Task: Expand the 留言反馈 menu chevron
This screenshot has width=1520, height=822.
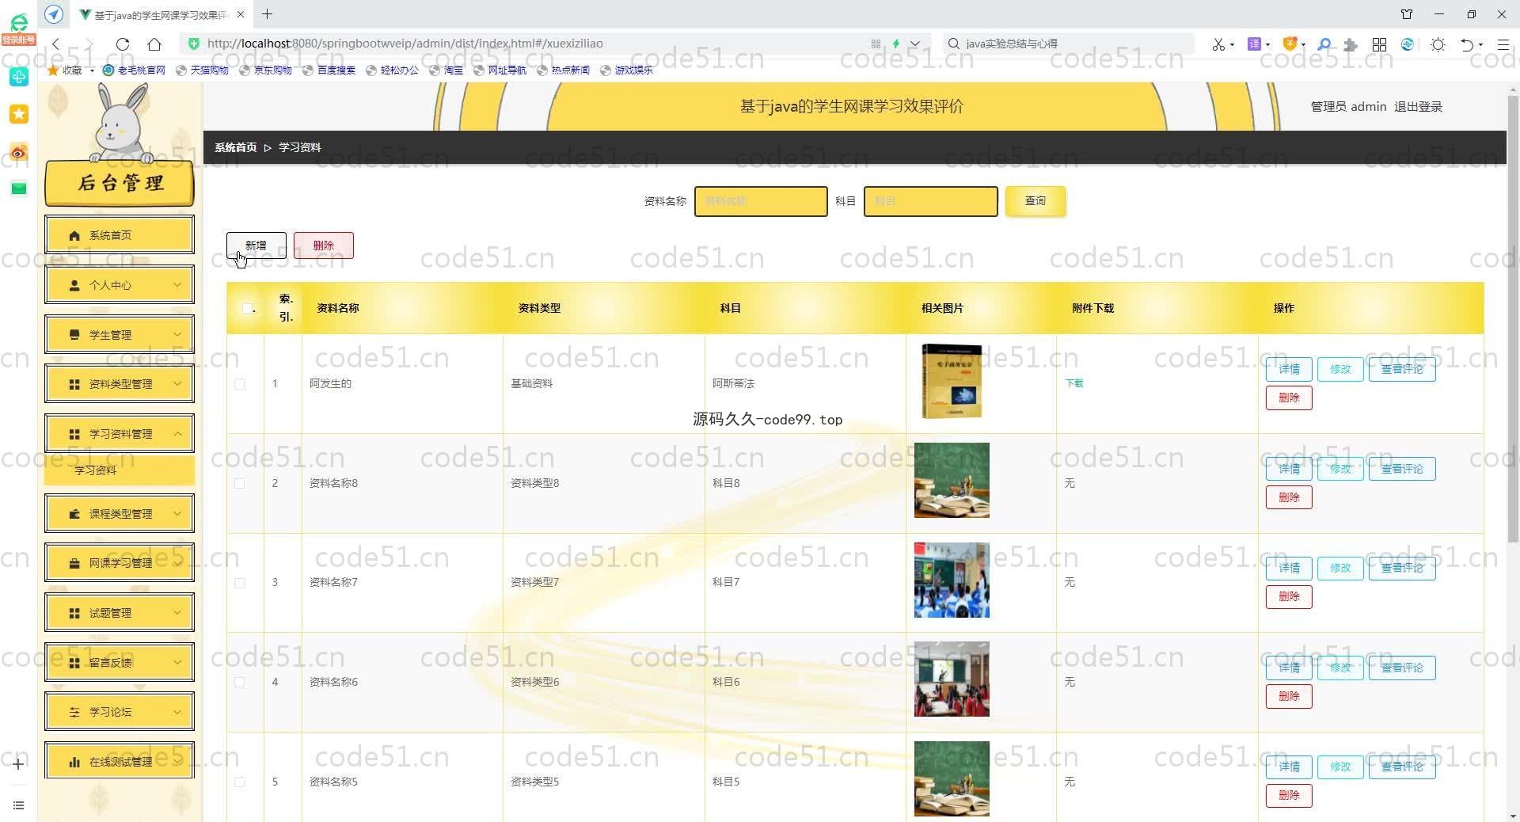Action: [x=177, y=662]
